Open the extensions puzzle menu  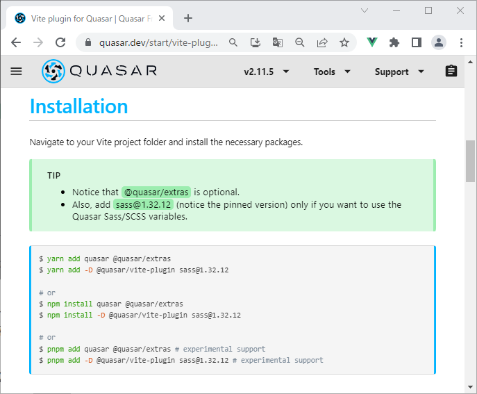(394, 42)
